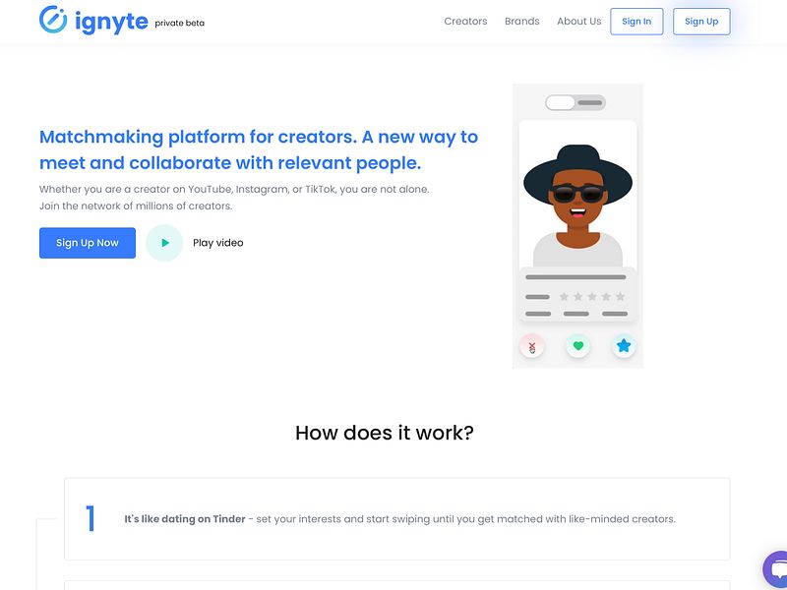Click the red X reject icon

click(x=531, y=346)
